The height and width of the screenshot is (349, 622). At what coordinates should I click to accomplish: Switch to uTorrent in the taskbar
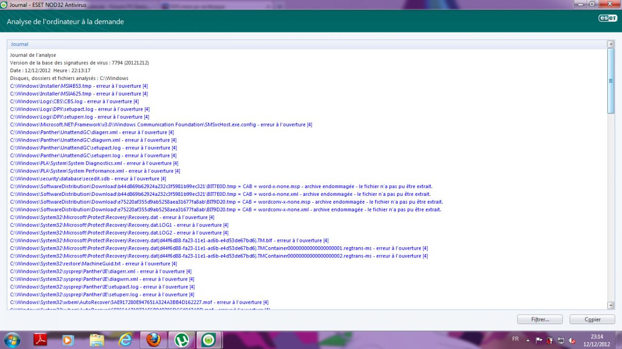coord(182,340)
